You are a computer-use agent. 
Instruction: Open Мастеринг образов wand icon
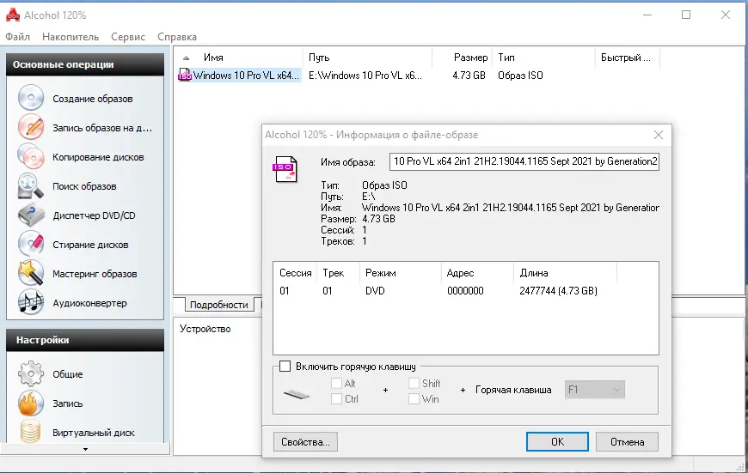click(31, 274)
